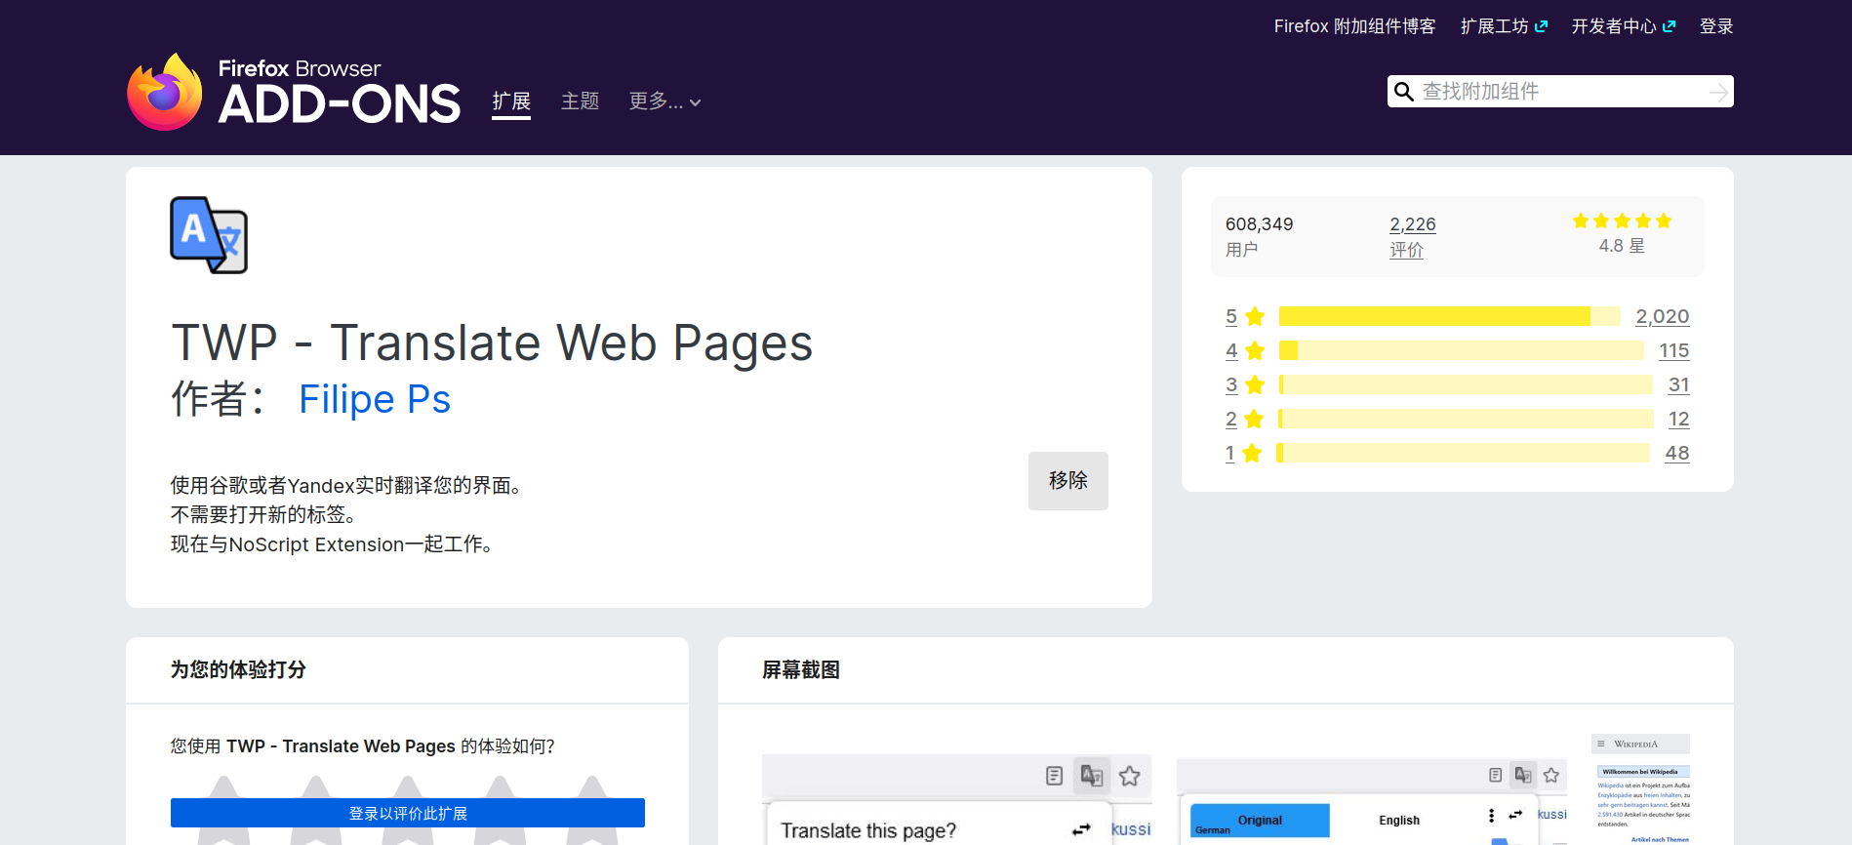Click the 5-star rating row star

tap(1255, 317)
